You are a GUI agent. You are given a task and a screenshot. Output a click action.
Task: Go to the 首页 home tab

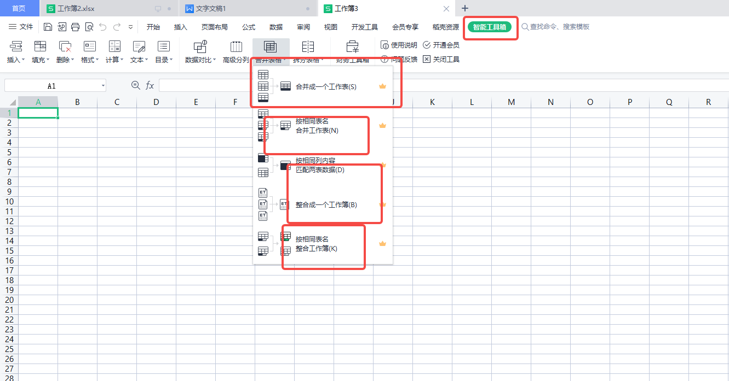point(19,8)
